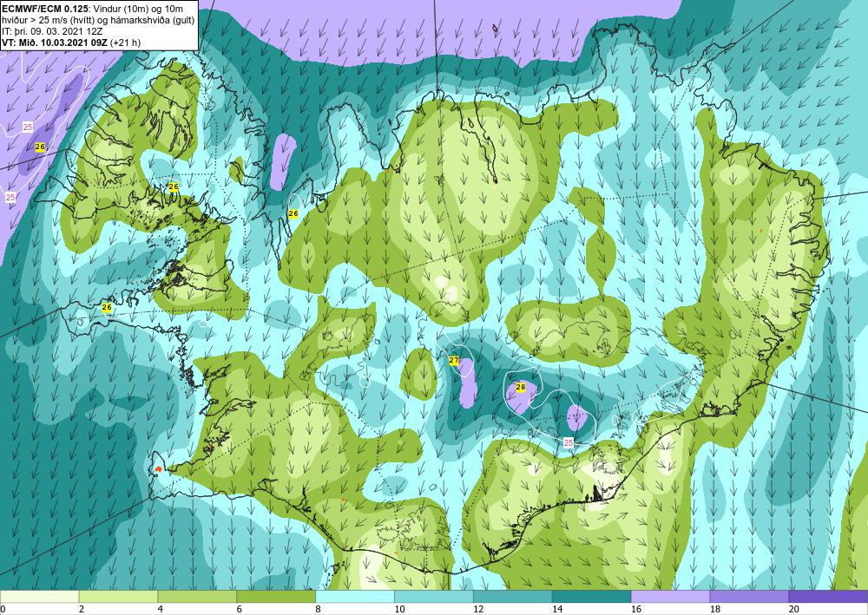Viewport: 868px width, 615px height.
Task: Click the orange marker on the southwest peninsula tip
Action: click(x=158, y=469)
